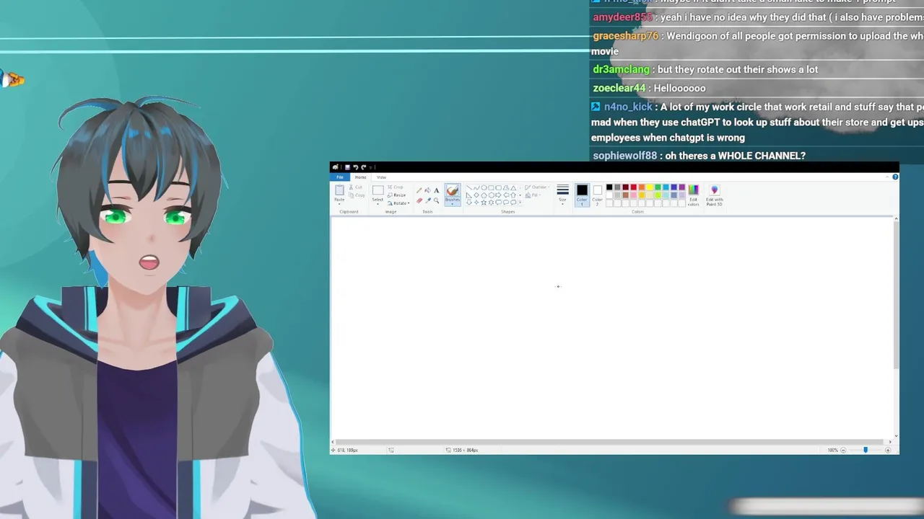Viewport: 924px width, 519px height.
Task: Click the Resize command in Image group
Action: [397, 195]
